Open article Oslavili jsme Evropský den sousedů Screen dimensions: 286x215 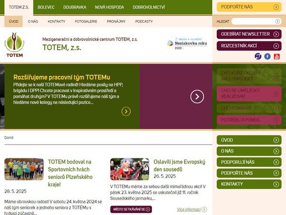[x=179, y=166]
